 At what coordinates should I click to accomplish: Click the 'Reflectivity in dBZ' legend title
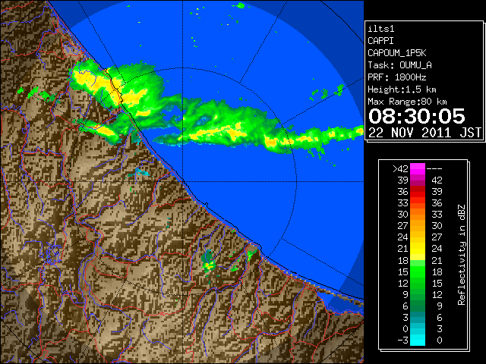tap(462, 255)
